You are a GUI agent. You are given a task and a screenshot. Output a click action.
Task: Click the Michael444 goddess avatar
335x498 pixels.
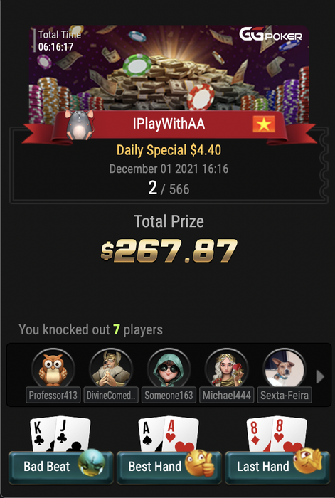[227, 369]
